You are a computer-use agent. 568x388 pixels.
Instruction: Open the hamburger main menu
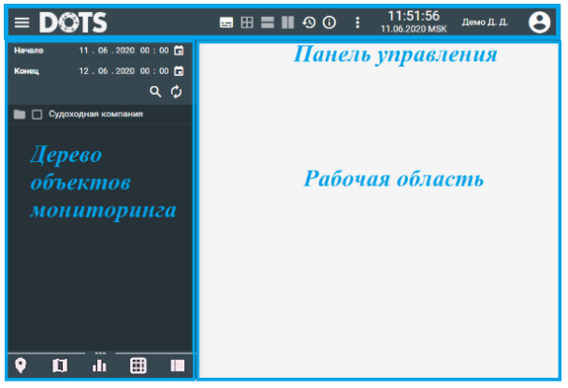[22, 22]
